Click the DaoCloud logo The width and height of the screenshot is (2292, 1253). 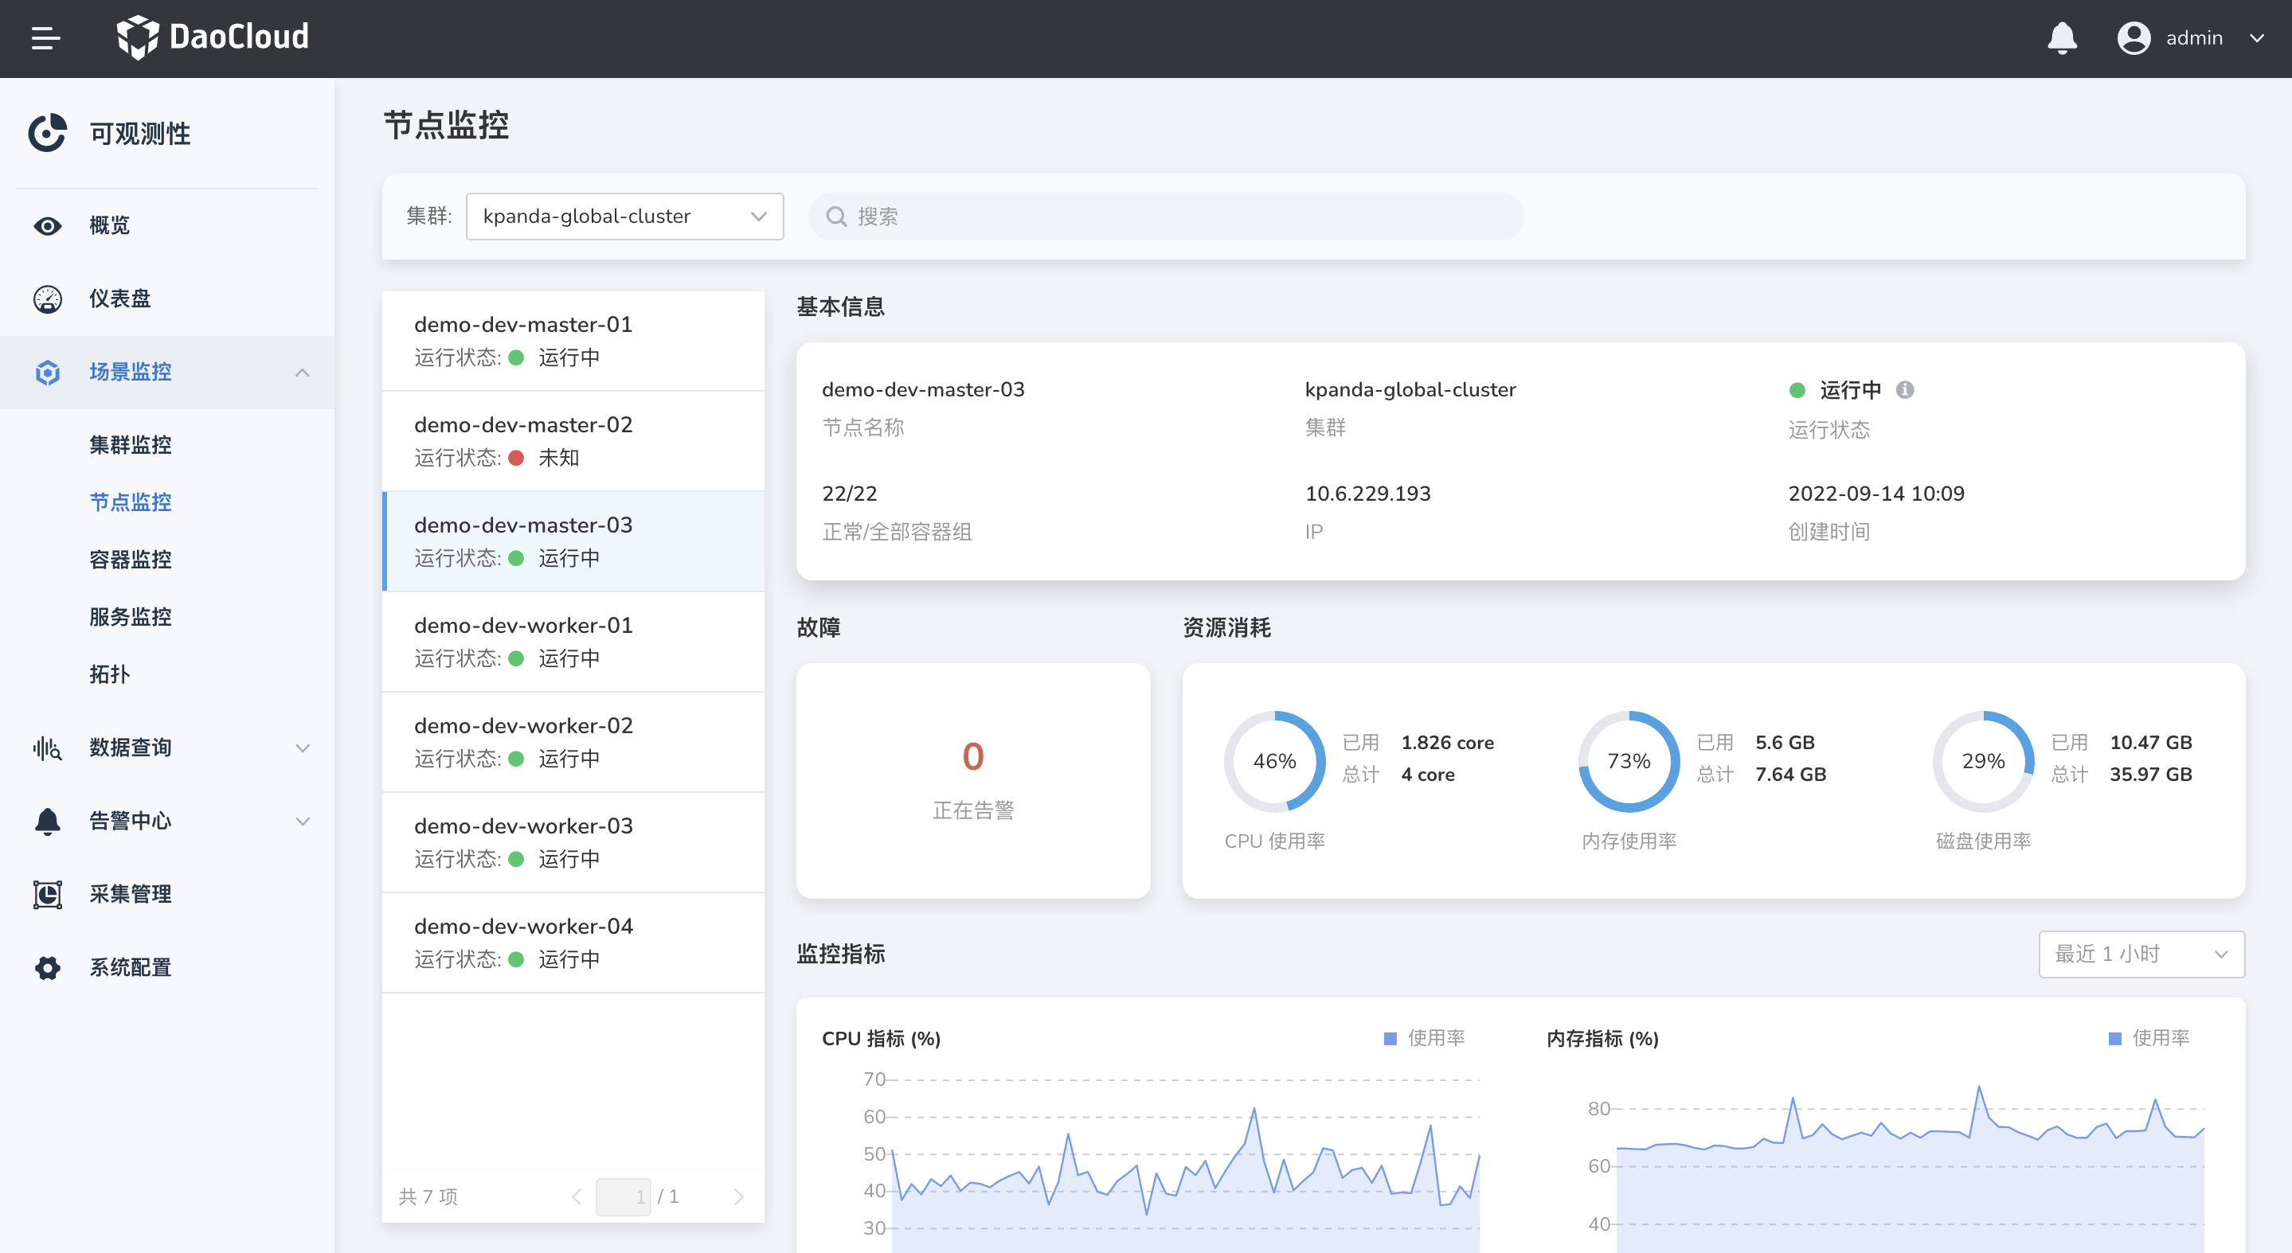(213, 37)
